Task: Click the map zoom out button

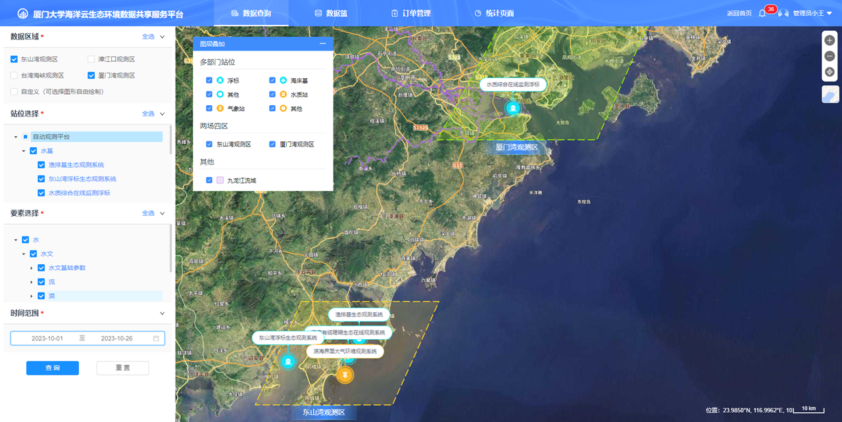Action: tap(830, 57)
